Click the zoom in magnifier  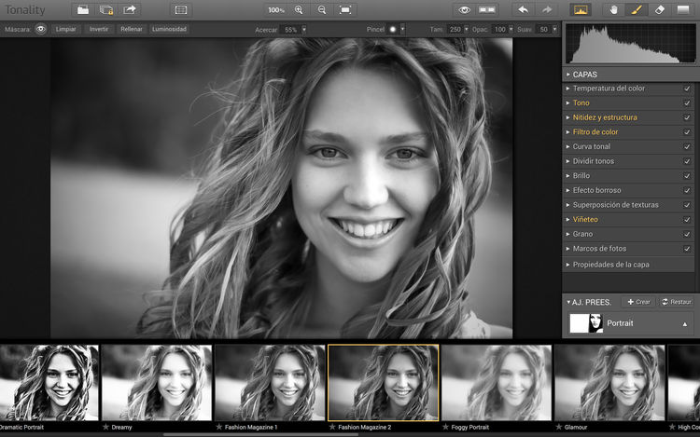pos(299,10)
